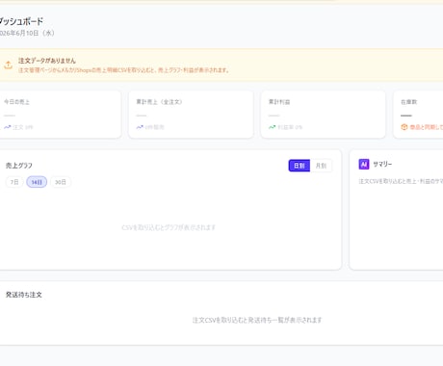Click the 利益率 0% text under 累計利益
Viewport: 443px width, 366px height.
coord(290,127)
